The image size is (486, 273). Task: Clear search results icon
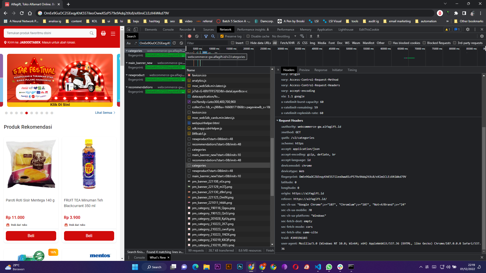pyautogui.click(x=181, y=43)
